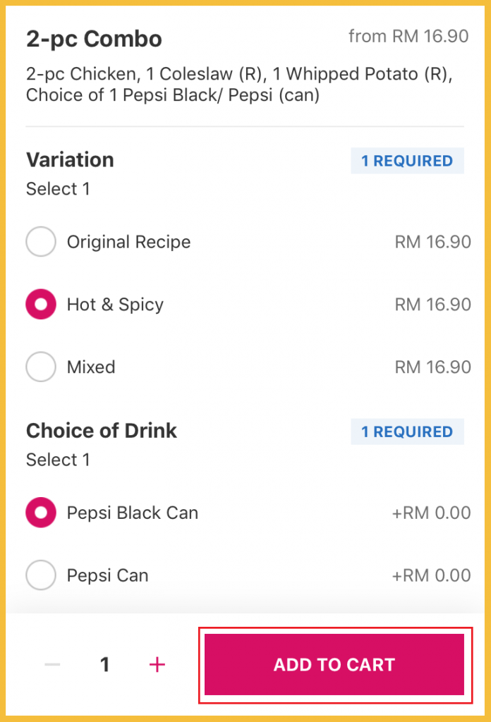Click the 2-pc Combo title
This screenshot has width=491, height=722.
pyautogui.click(x=94, y=39)
